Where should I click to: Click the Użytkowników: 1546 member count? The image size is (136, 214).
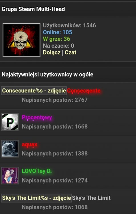tap(70, 25)
